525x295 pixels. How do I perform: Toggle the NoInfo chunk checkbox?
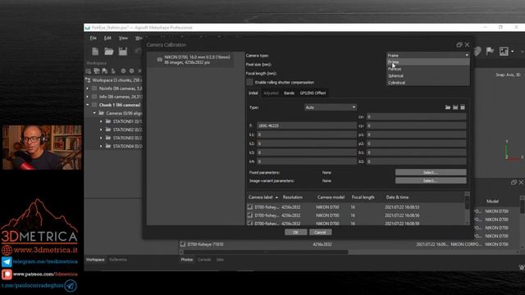coord(94,88)
